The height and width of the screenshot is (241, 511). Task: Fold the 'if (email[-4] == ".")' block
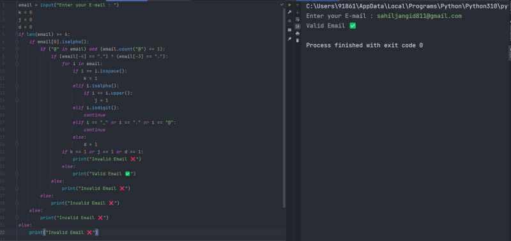(17, 56)
